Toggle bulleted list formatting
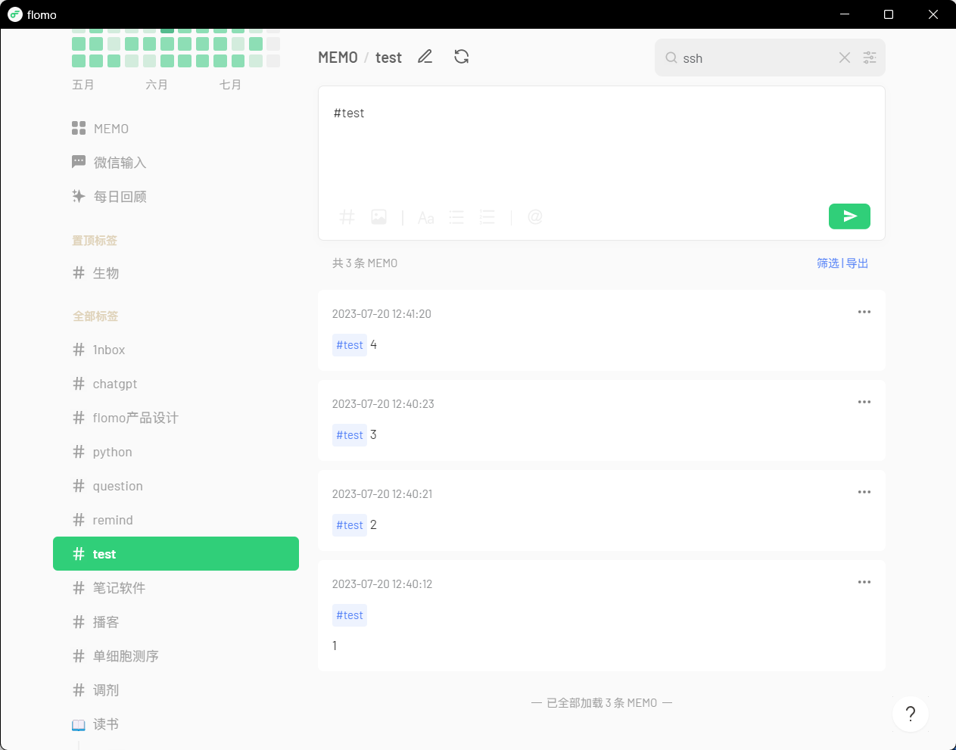 (456, 218)
